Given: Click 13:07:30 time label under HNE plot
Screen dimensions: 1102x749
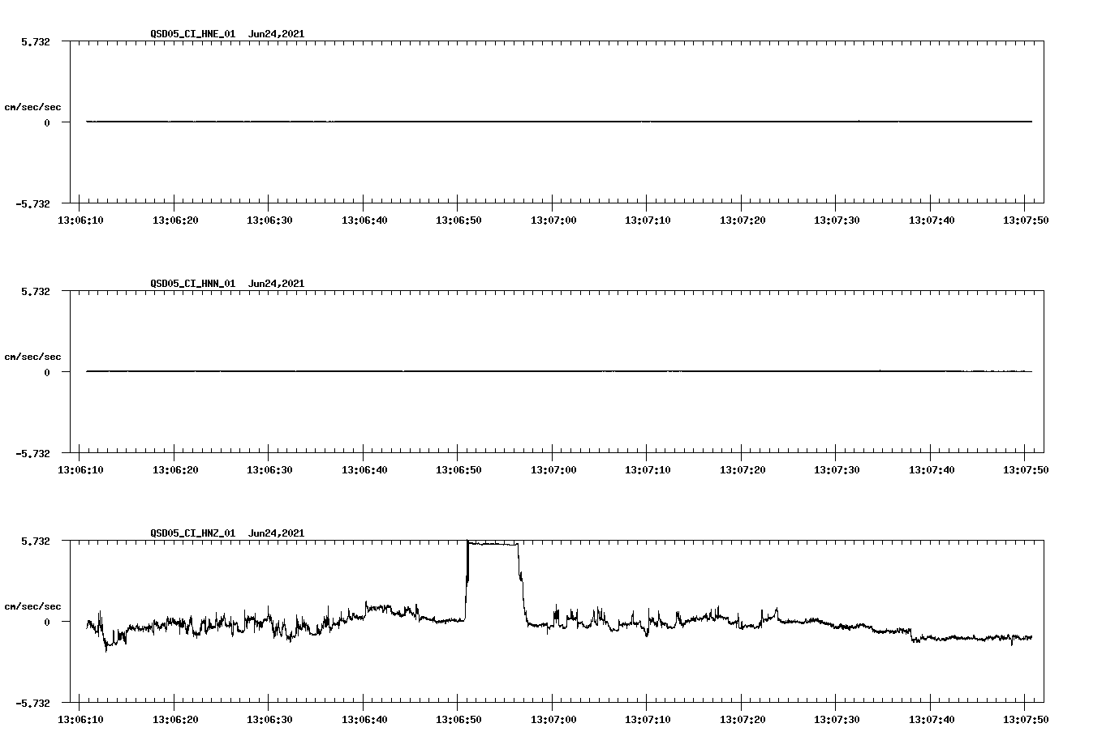Looking at the screenshot, I should pyautogui.click(x=837, y=220).
